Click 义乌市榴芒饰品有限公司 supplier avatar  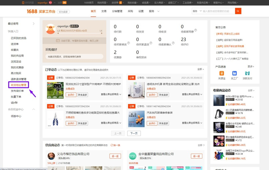coord(51,156)
